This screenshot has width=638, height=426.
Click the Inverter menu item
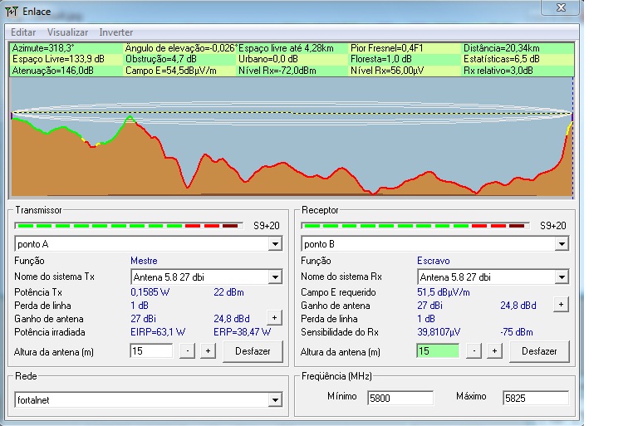[x=115, y=32]
